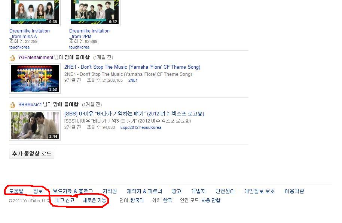This screenshot has width=342, height=223.
Task: Open the 도움말 footer link
Action: [x=16, y=191]
